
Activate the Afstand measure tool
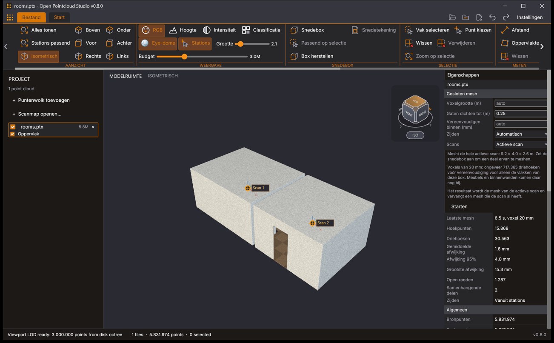pyautogui.click(x=515, y=30)
